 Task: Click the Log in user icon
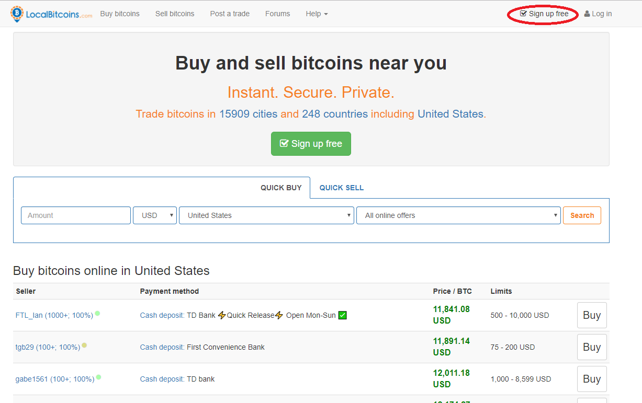(x=587, y=14)
